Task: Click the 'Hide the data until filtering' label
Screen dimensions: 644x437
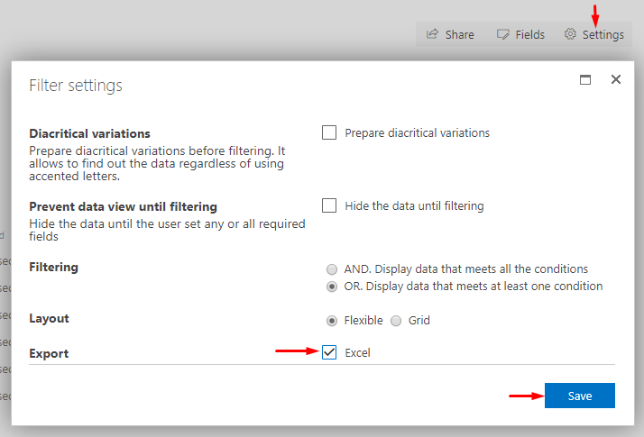Action: tap(414, 205)
